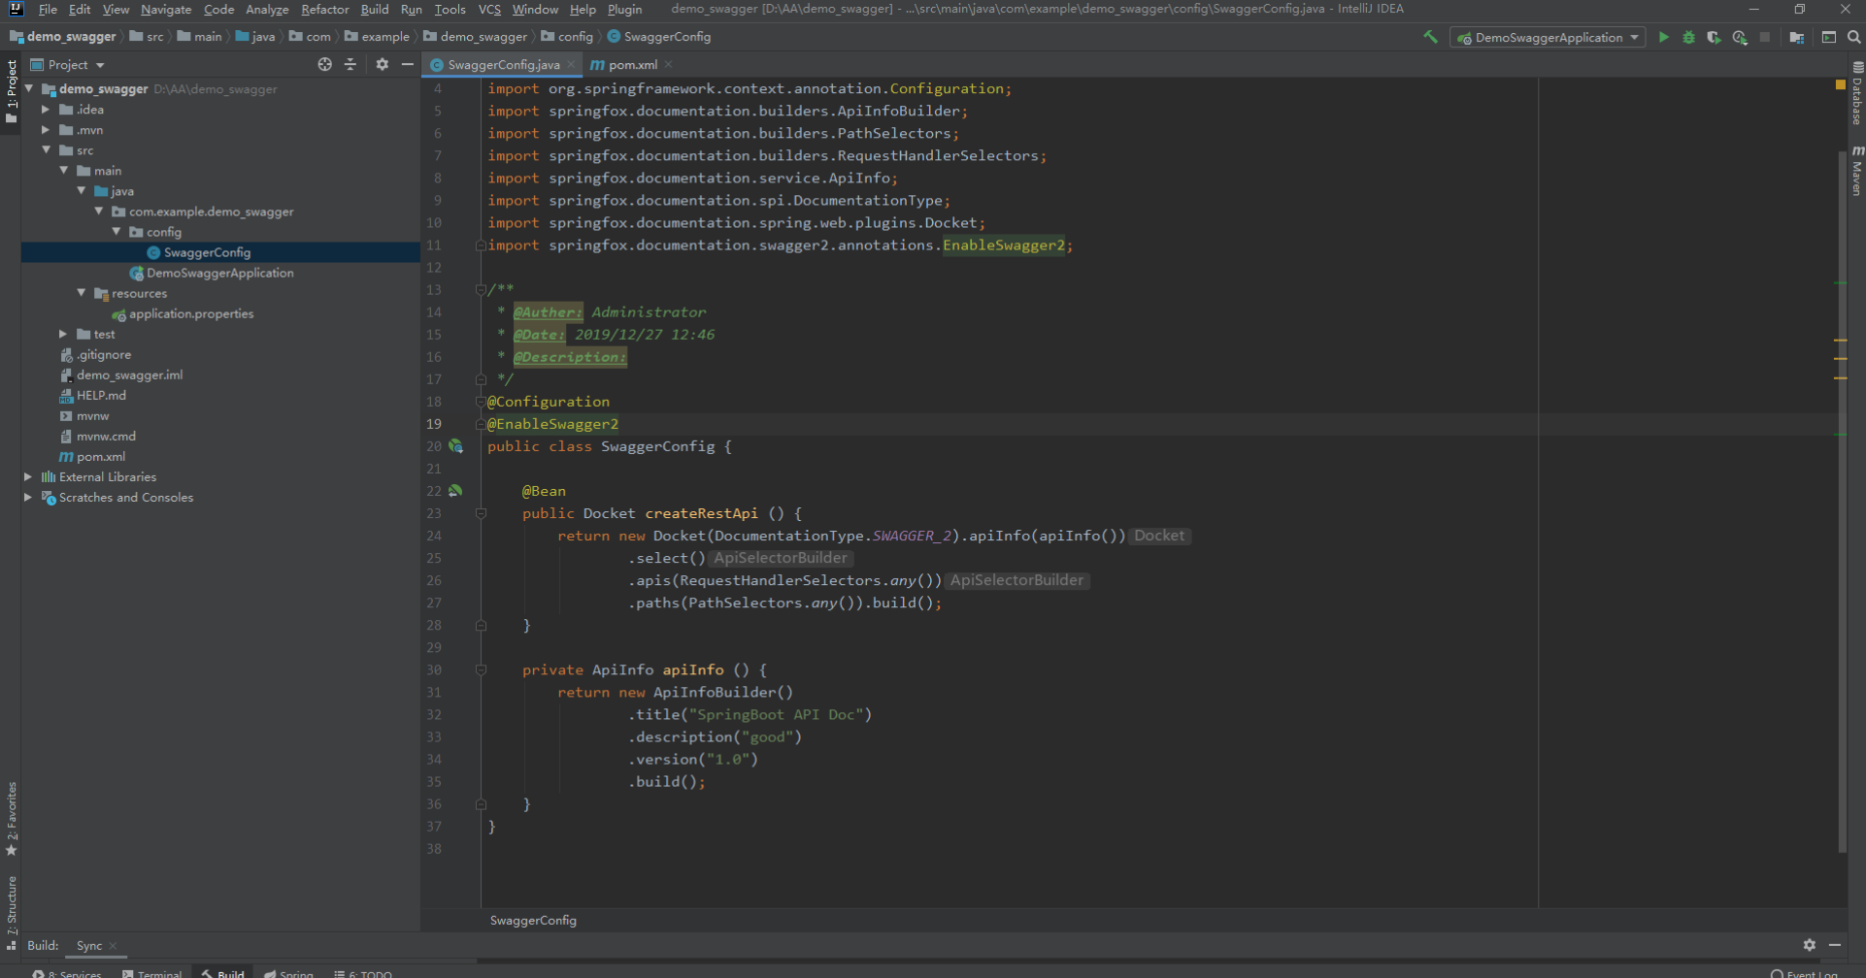The width and height of the screenshot is (1866, 978).
Task: Close the SwaggerConfig.java tab
Action: click(571, 64)
